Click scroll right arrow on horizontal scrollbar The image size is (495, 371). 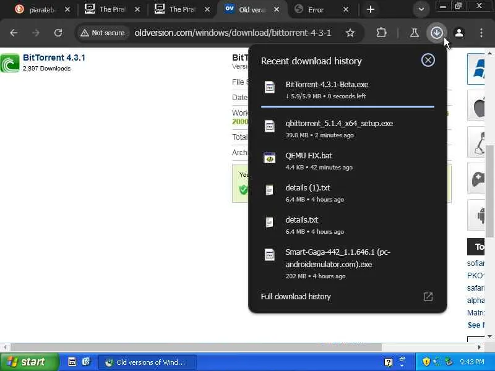[480, 348]
